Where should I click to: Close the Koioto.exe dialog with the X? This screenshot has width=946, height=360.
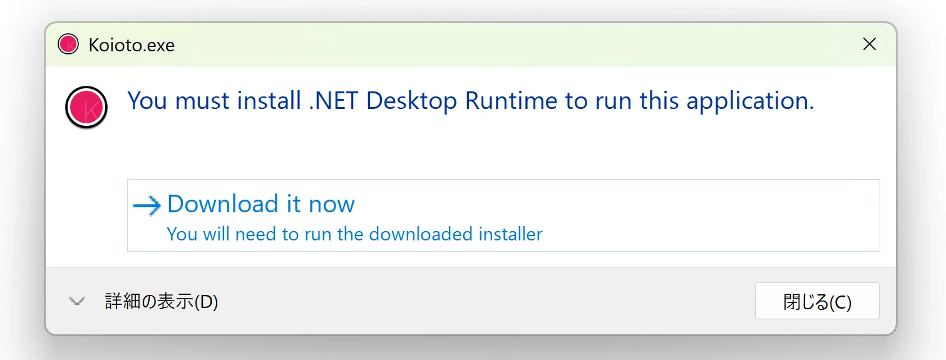click(x=870, y=44)
